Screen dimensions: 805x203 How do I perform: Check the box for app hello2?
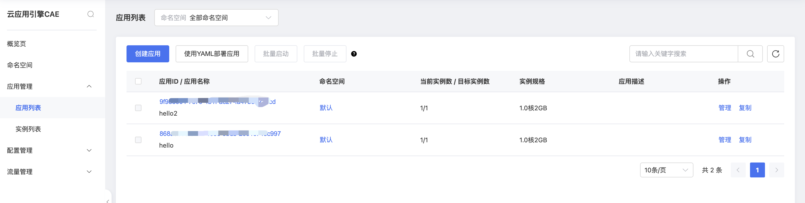point(138,108)
